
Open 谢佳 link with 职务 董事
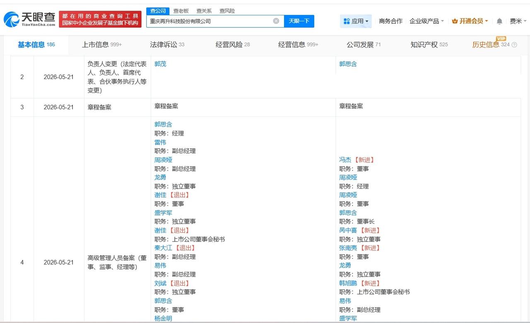(160, 195)
